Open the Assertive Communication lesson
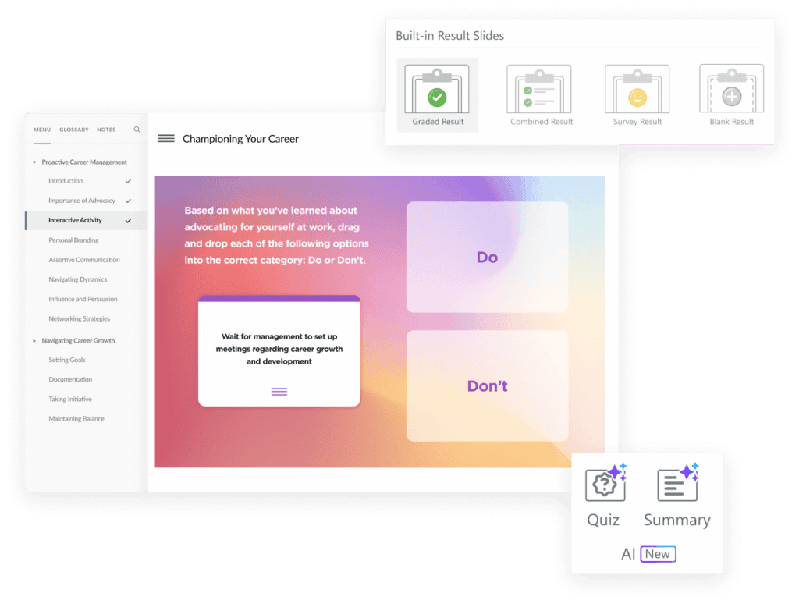 (84, 260)
